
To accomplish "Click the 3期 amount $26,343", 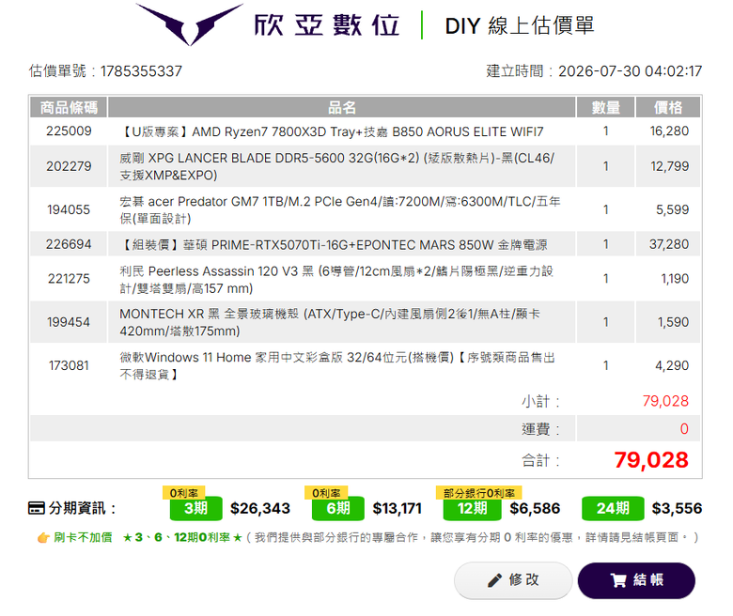I will click(x=260, y=508).
